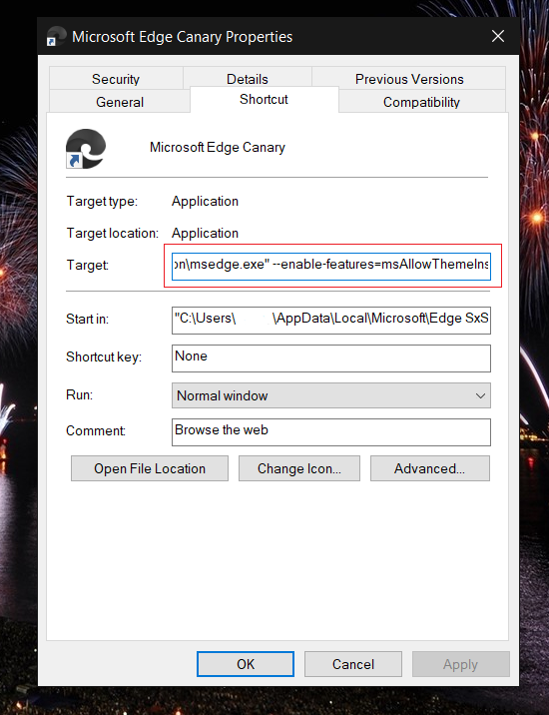Click the title bar Edge icon

coord(57,37)
